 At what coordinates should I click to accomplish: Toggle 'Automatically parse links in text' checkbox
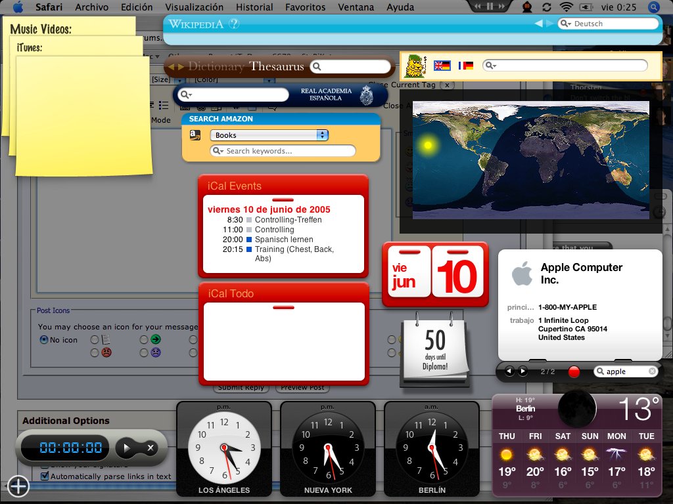[x=45, y=476]
